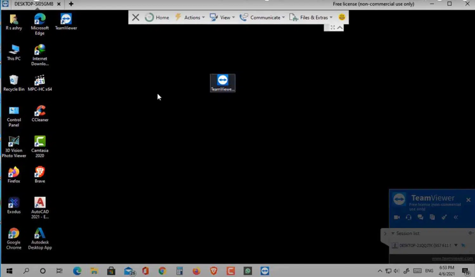
Task: Collapse the TeamViewer toolbar with the up chevron
Action: [340, 28]
